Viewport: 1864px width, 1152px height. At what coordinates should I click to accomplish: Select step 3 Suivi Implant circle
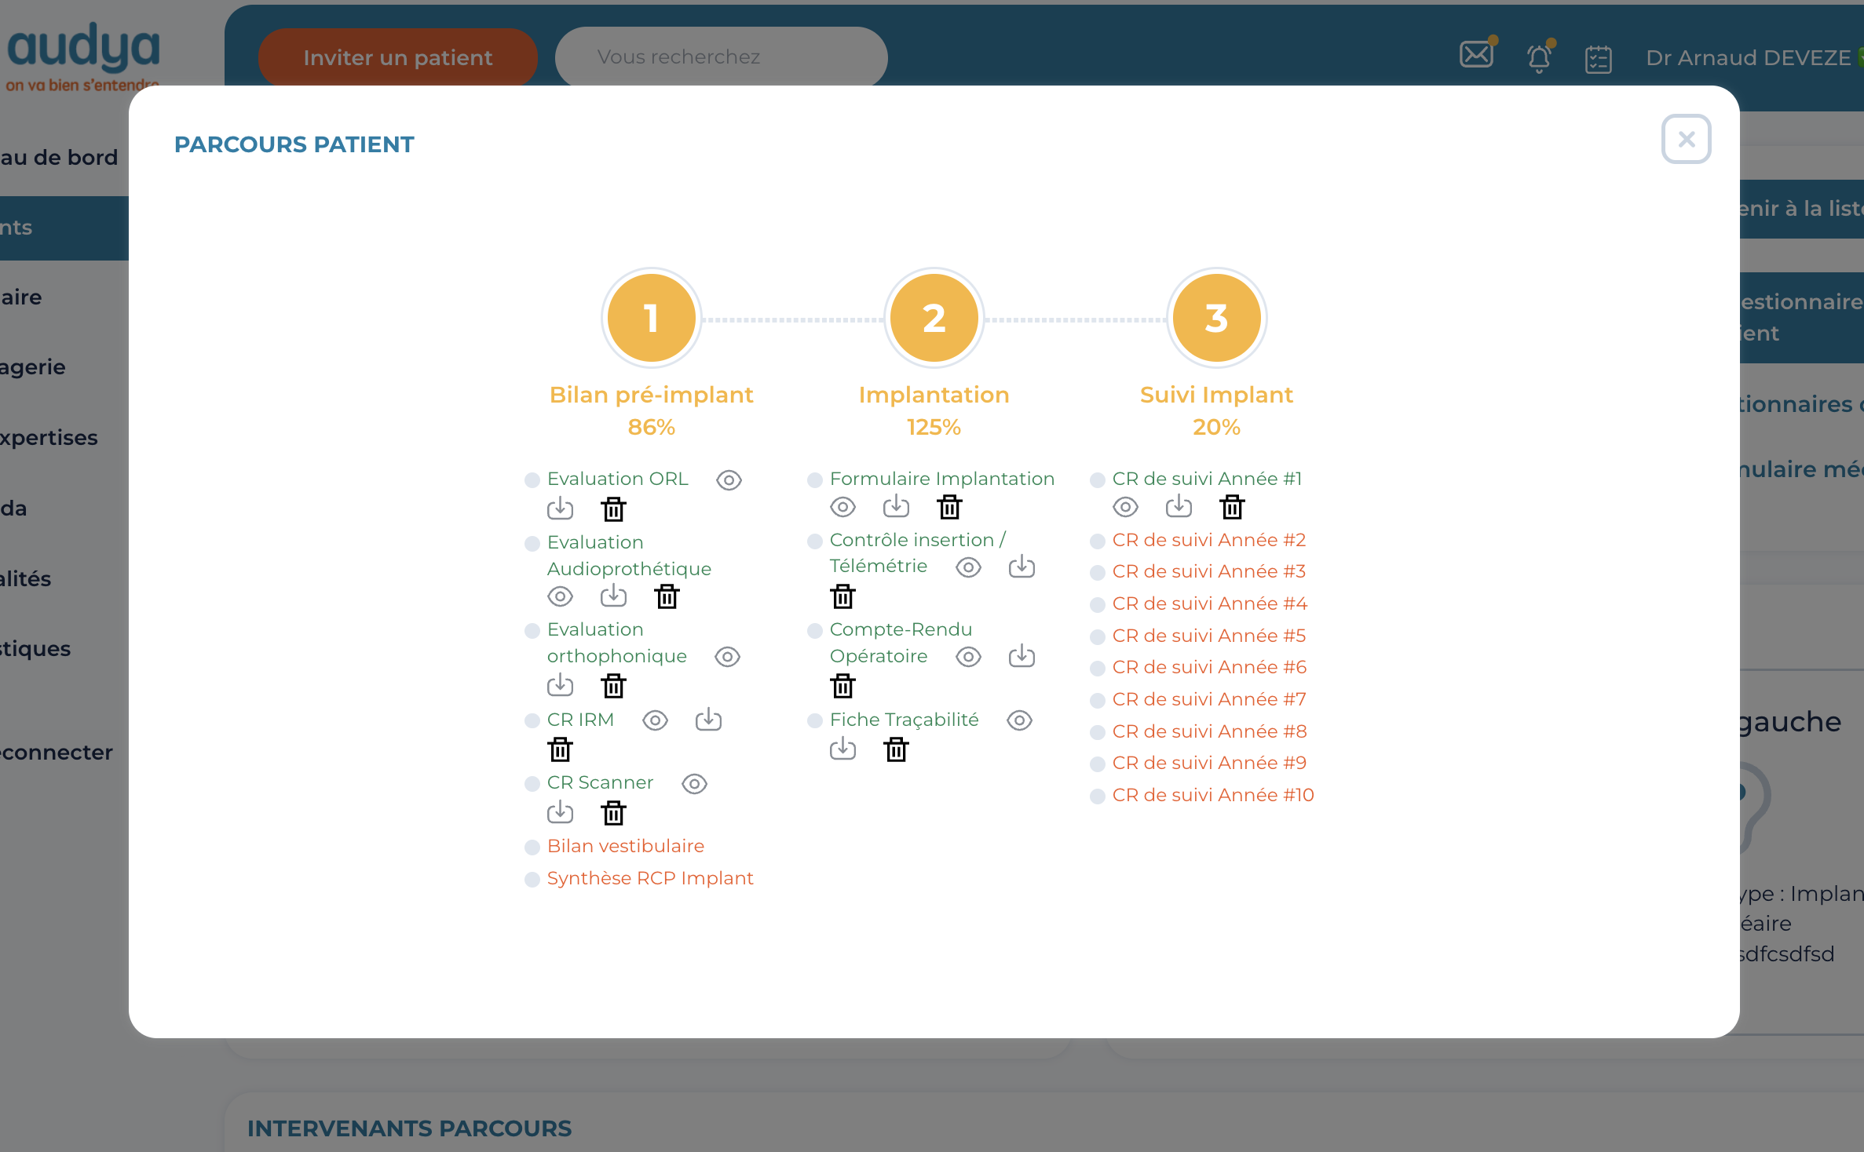click(1216, 318)
